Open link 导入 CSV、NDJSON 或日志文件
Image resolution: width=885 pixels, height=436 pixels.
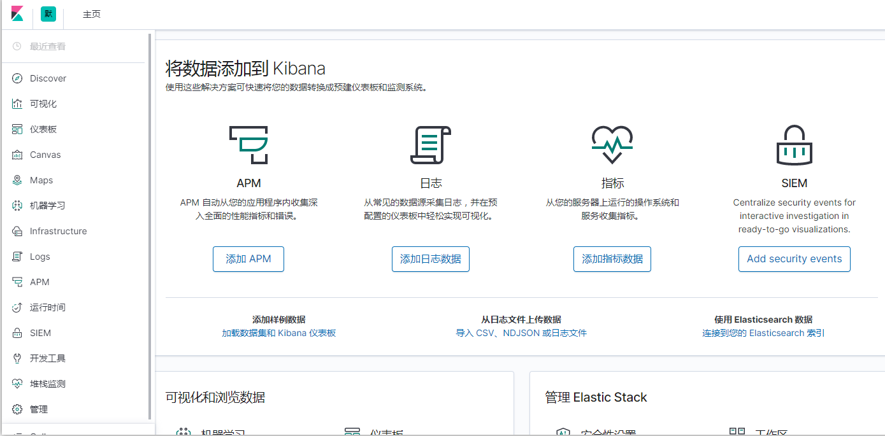click(x=521, y=333)
